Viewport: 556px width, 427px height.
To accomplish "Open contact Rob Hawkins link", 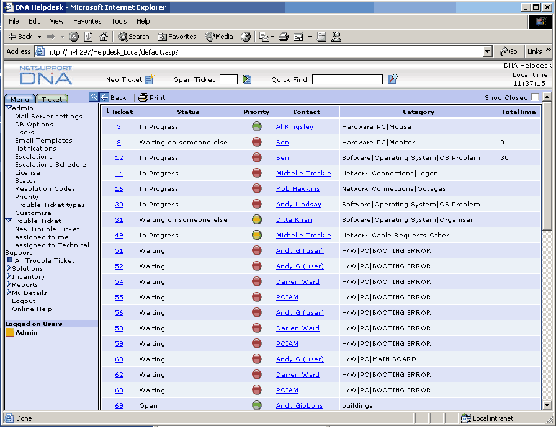I will point(298,189).
